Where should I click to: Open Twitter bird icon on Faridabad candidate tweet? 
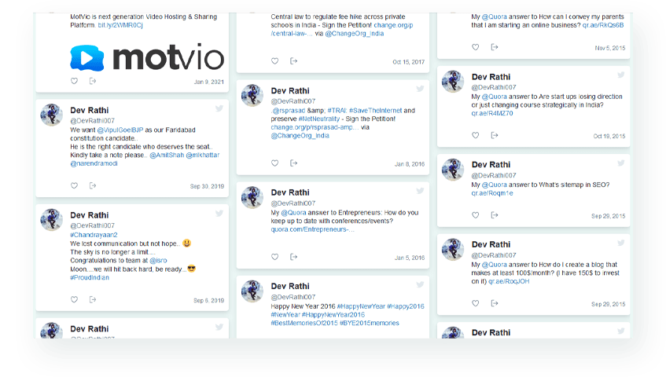coord(219,108)
